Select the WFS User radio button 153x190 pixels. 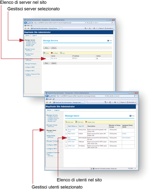(x=66, y=142)
